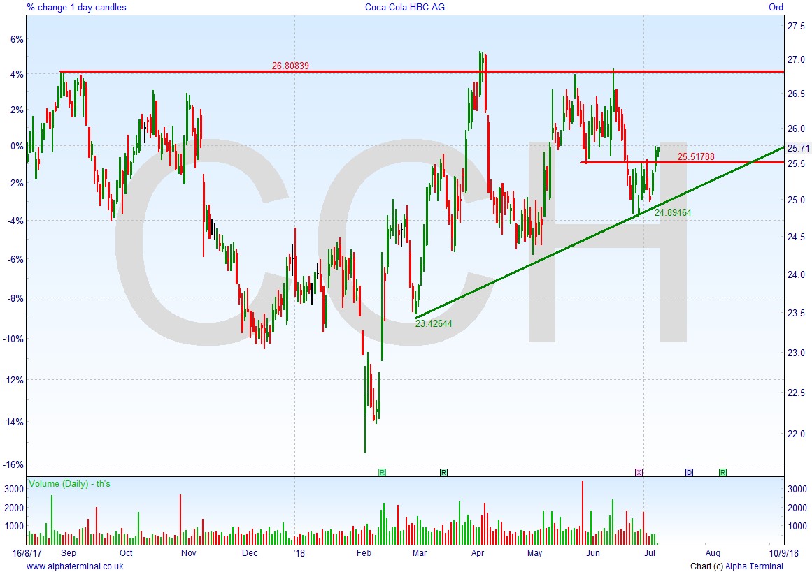Click the green R event marker near February

pyautogui.click(x=382, y=472)
